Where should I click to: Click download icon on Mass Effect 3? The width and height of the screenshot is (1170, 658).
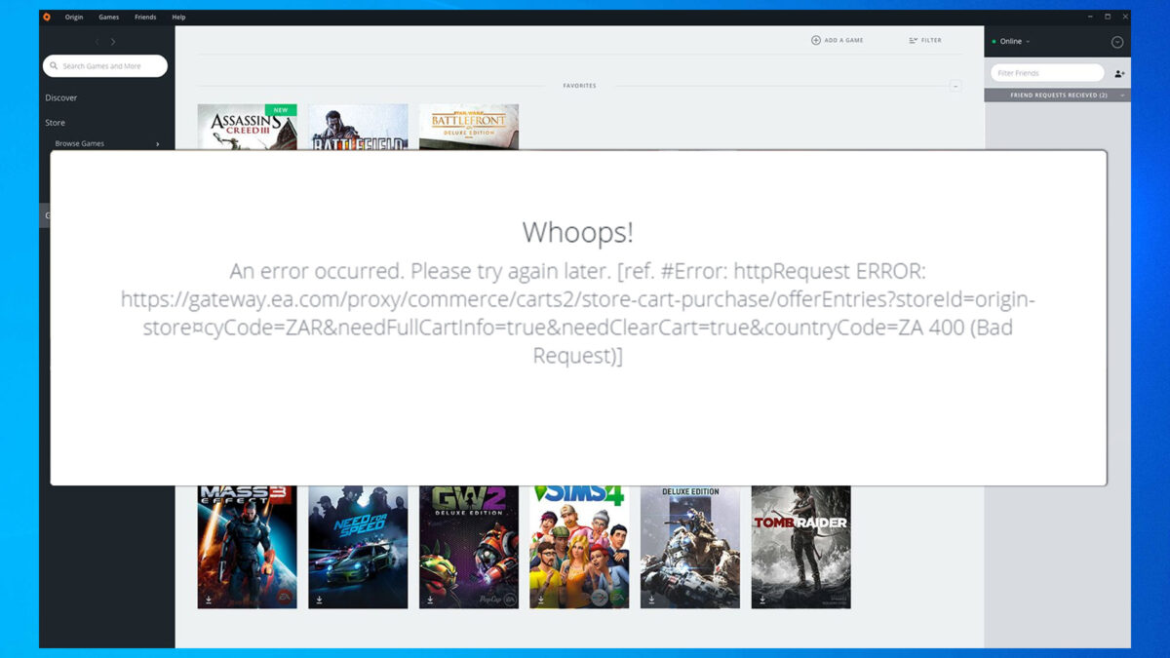[x=208, y=600]
